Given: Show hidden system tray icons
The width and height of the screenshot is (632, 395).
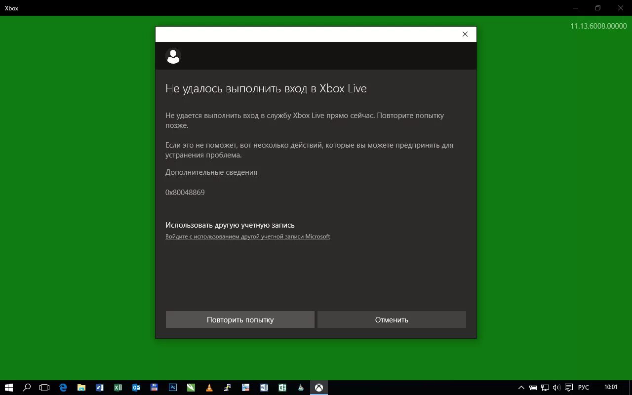Looking at the screenshot, I should click(x=521, y=388).
